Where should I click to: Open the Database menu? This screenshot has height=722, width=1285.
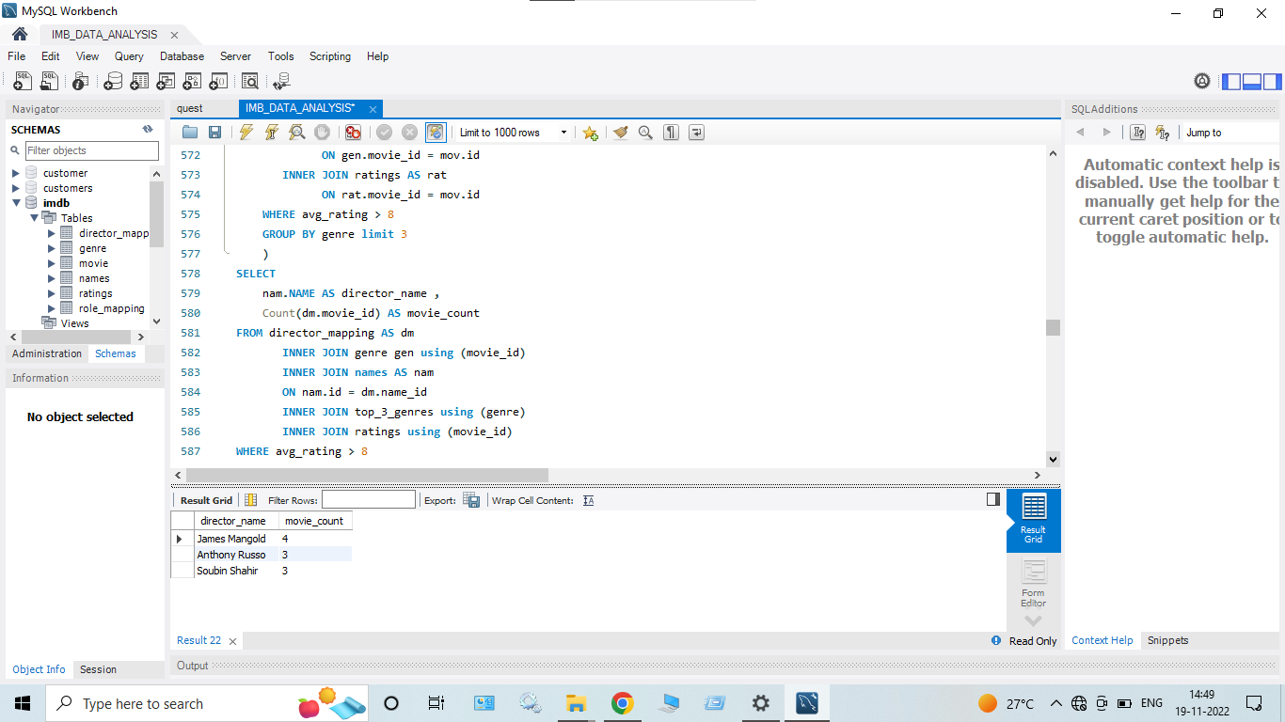(x=182, y=56)
